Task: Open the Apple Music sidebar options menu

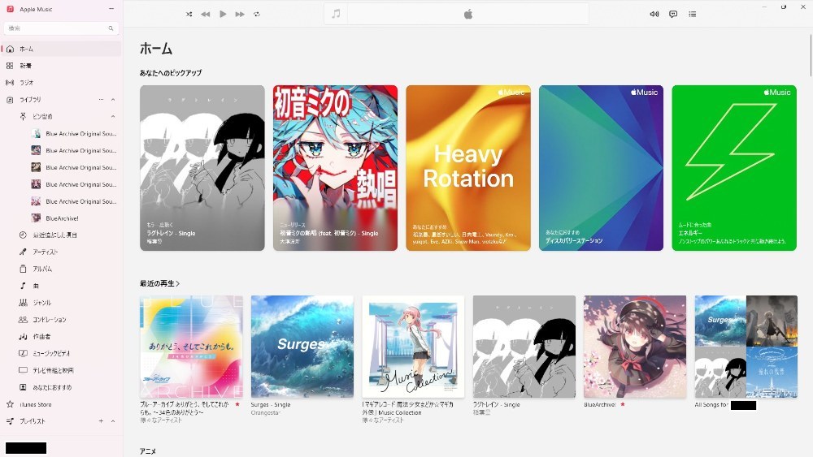Action: coord(111,9)
